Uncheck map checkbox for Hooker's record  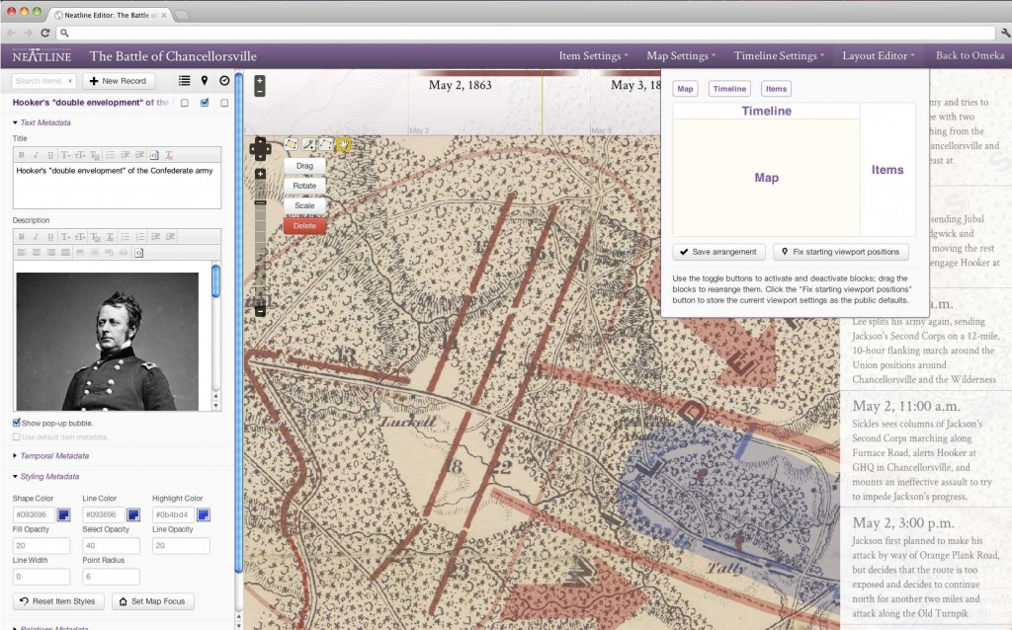[x=205, y=103]
